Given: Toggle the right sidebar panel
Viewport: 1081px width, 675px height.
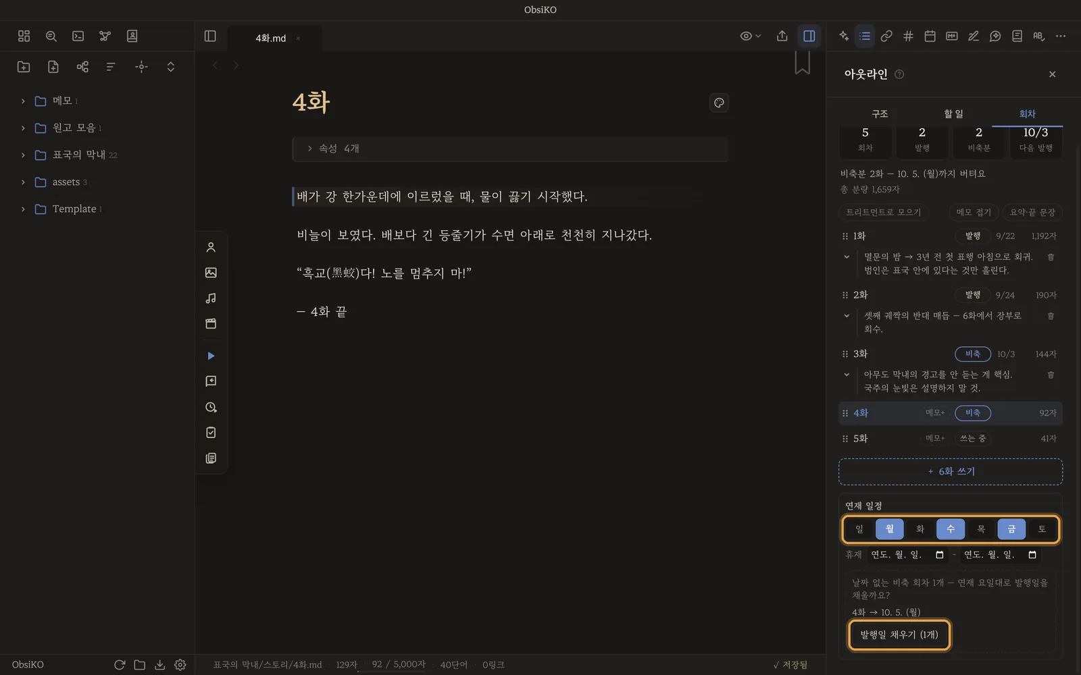Looking at the screenshot, I should tap(809, 36).
